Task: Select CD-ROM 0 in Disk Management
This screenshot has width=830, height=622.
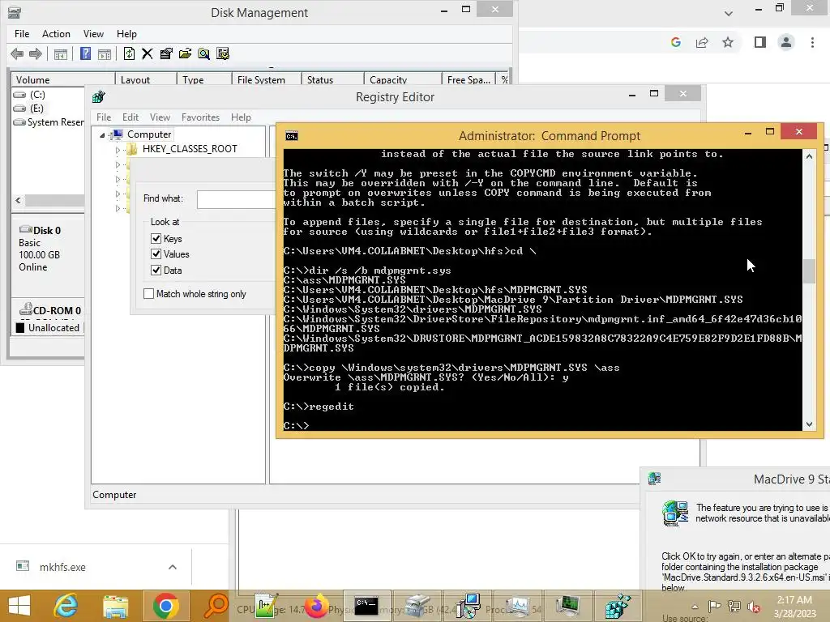Action: click(x=51, y=310)
